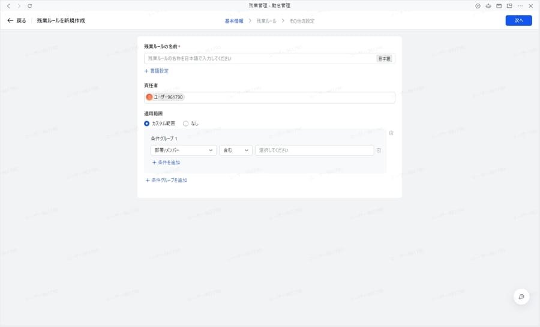This screenshot has width=540, height=327.
Task: Click the 次へ button
Action: tap(518, 20)
